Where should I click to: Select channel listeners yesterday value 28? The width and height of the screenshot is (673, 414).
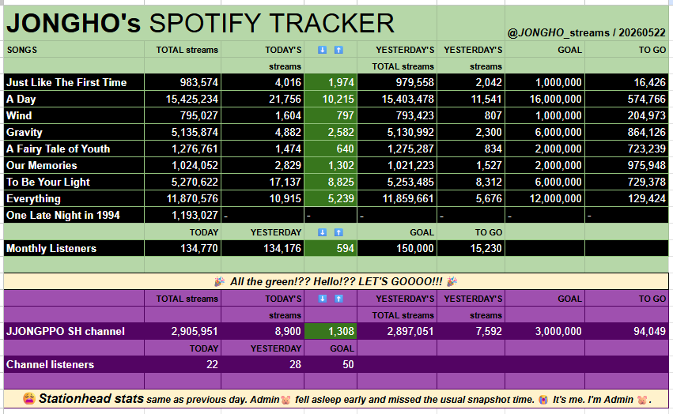pyautogui.click(x=263, y=364)
